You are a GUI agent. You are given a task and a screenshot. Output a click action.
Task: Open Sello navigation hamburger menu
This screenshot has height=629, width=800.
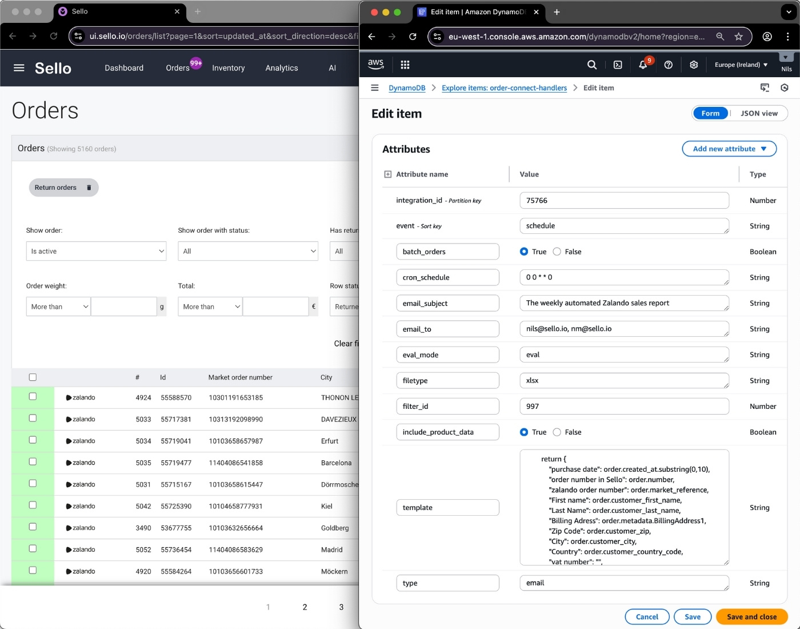[x=18, y=67]
